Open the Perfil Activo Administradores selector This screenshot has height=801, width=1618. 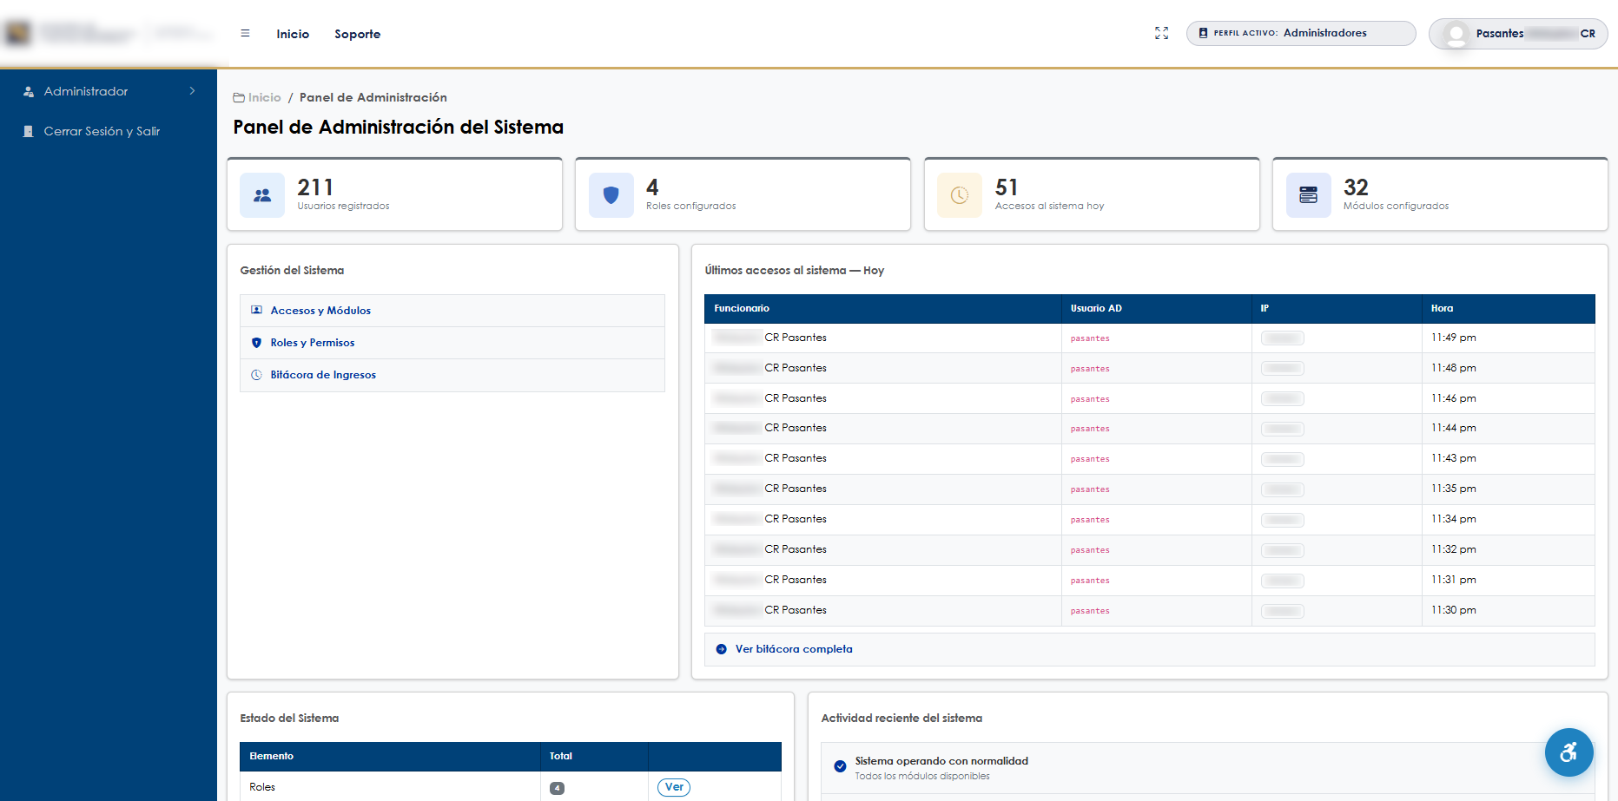point(1300,33)
